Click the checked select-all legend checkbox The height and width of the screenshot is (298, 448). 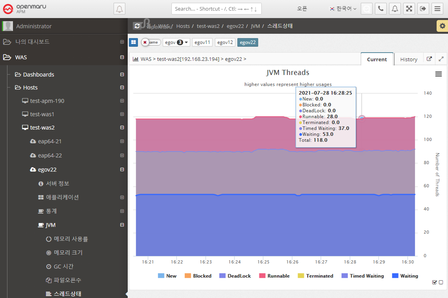[x=434, y=282]
